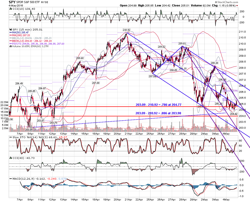The image size is (250, 203).
Task: Click the High 205.85 value
Action: (x=146, y=5)
